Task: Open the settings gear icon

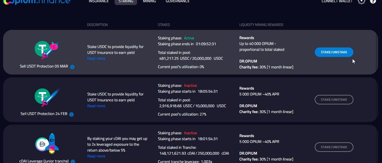Action: (x=362, y=1)
